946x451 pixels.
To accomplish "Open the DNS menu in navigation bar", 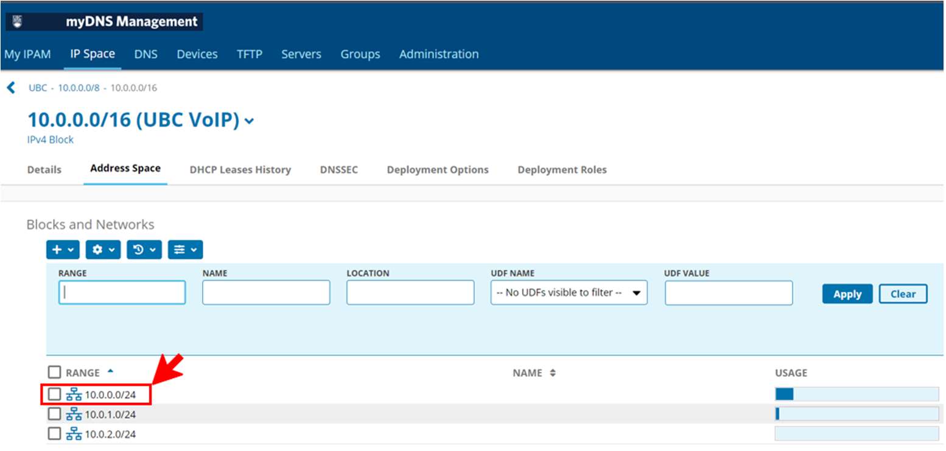I will click(145, 54).
